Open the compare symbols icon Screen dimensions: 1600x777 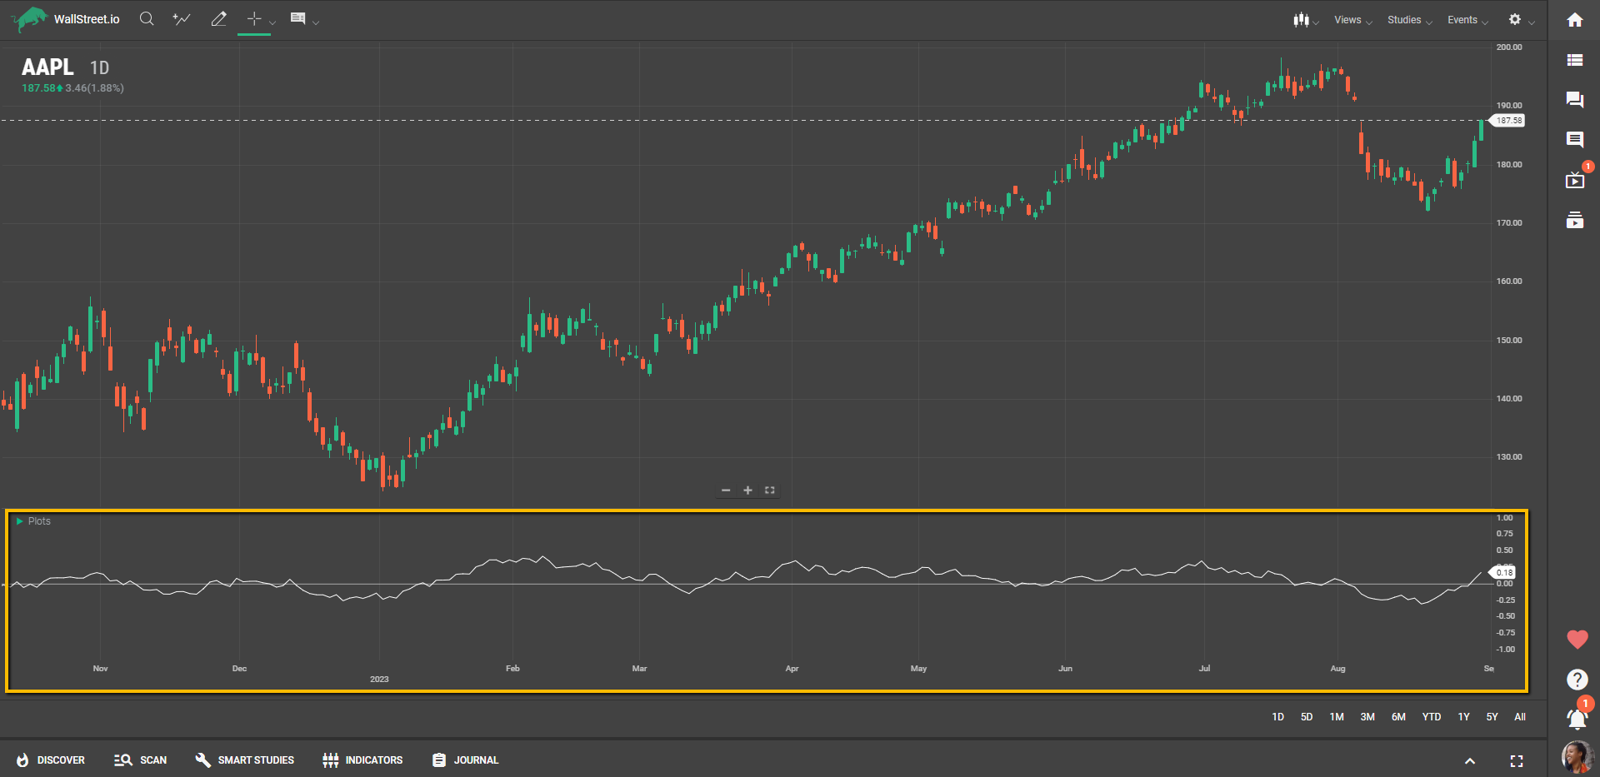point(181,19)
